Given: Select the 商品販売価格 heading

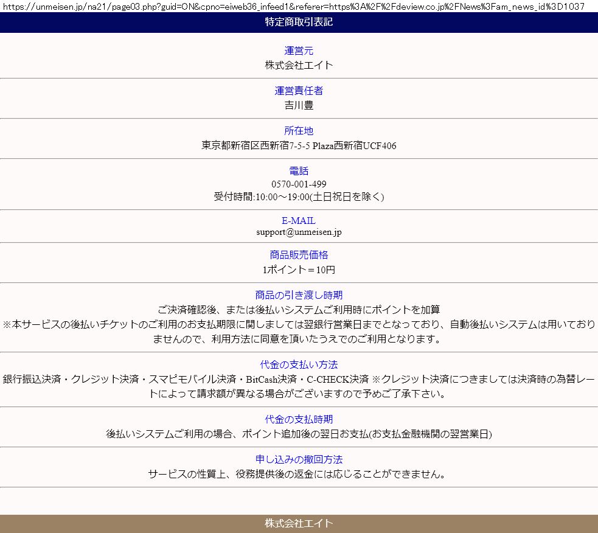Looking at the screenshot, I should [x=299, y=256].
